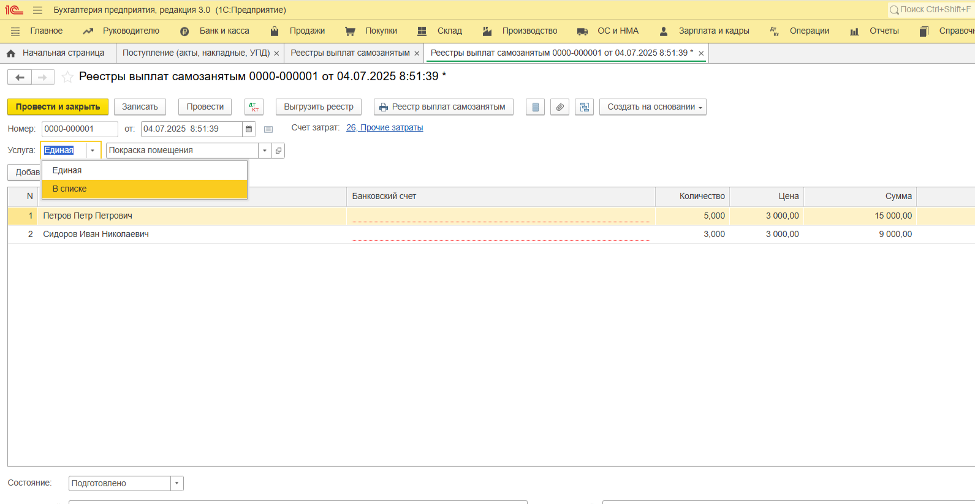
Task: Click the structure icon next to paperclip
Action: pos(584,107)
